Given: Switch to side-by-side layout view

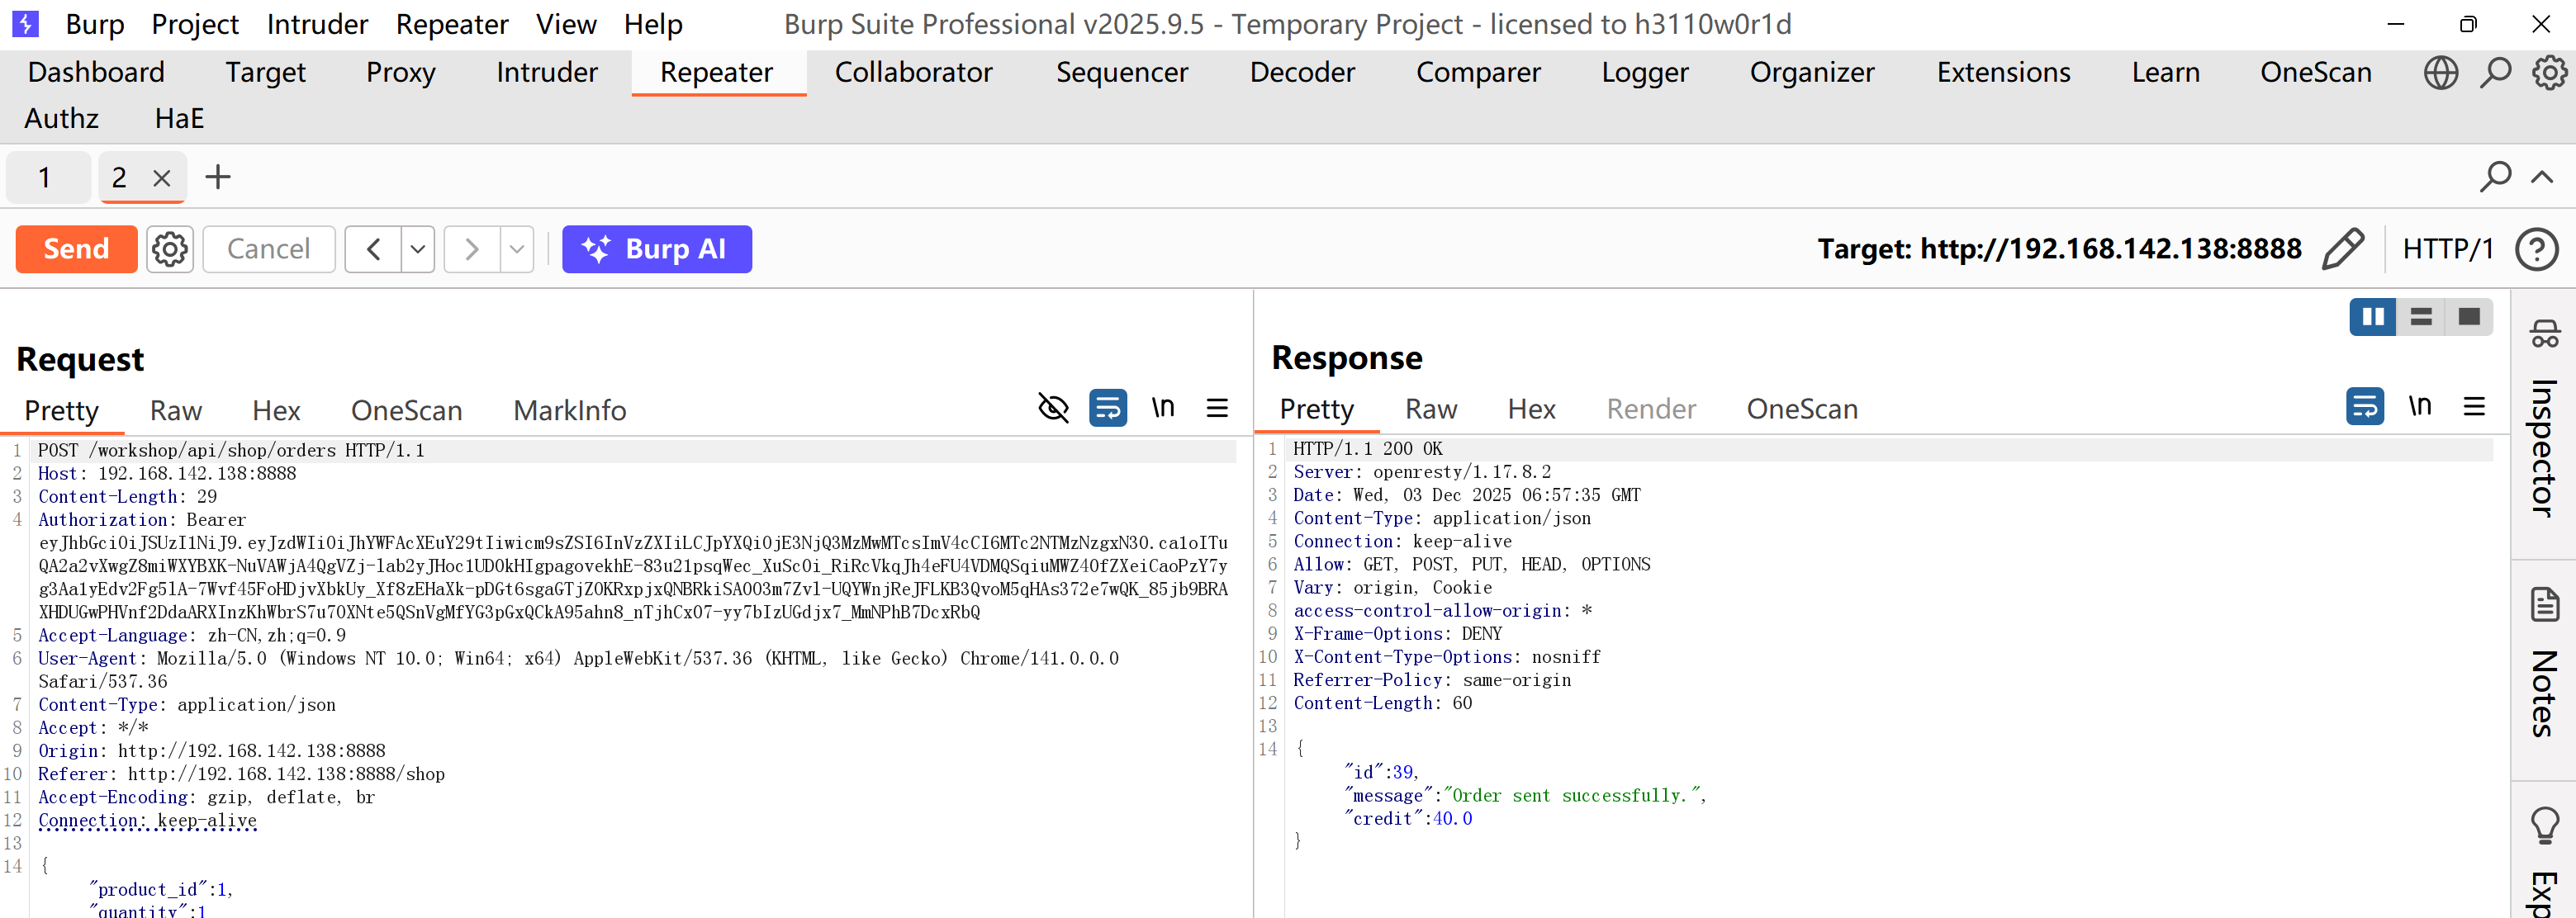Looking at the screenshot, I should pos(2372,317).
